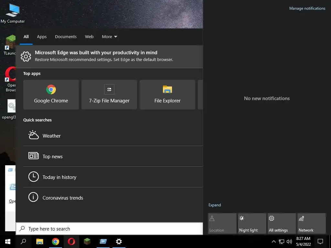Open Google Chrome from Top apps
This screenshot has height=248, width=331.
pyautogui.click(x=51, y=95)
